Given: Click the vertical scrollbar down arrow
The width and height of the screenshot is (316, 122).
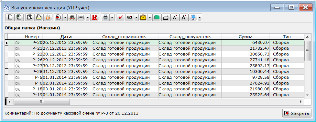Looking at the screenshot, I should tap(307, 95).
